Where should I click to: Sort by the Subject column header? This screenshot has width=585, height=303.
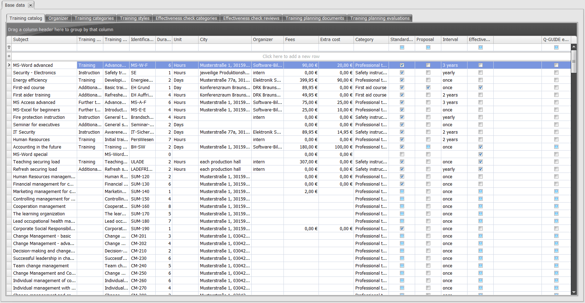(x=44, y=40)
